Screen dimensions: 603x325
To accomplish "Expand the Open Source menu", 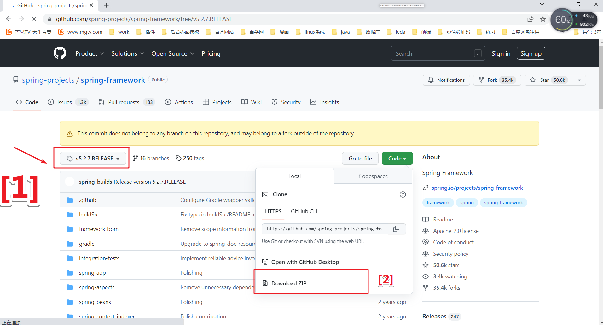I will click(173, 53).
